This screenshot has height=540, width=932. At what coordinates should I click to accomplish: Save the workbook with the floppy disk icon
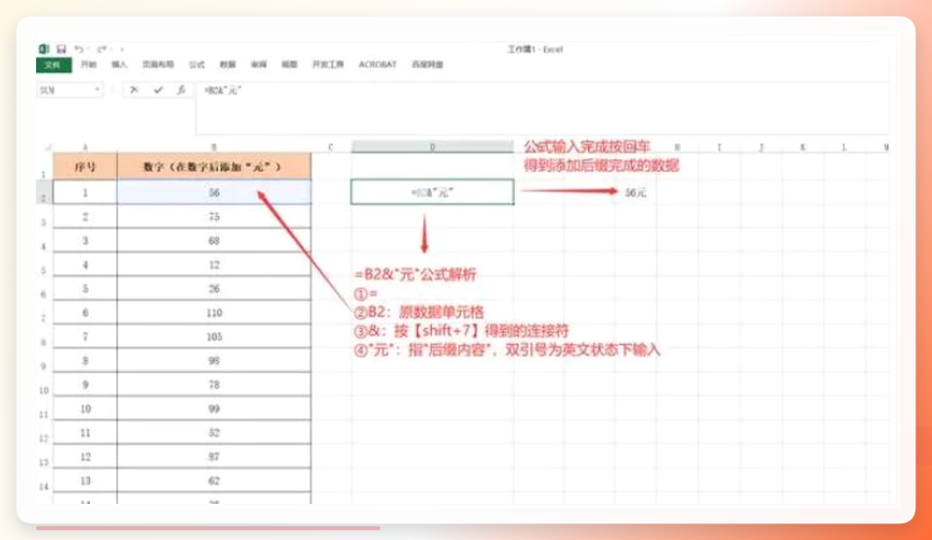coord(62,49)
